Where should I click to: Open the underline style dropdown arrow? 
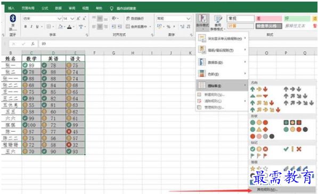[42, 27]
